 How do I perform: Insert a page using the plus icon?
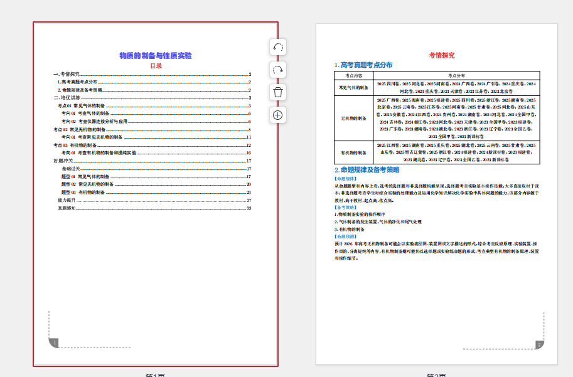tap(278, 115)
